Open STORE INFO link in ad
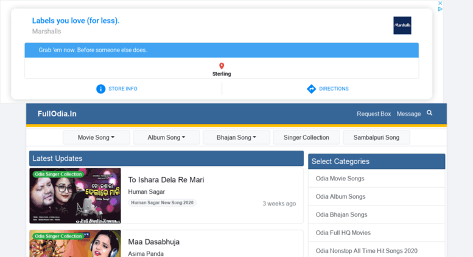 [x=123, y=89]
